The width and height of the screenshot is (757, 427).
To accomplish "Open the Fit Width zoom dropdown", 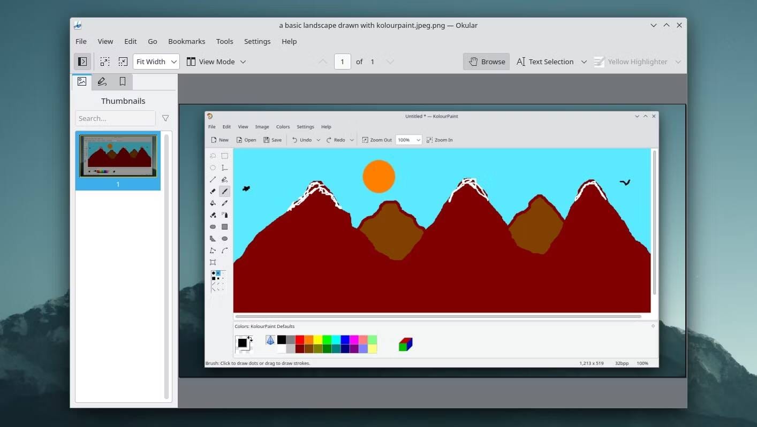I will pos(156,62).
